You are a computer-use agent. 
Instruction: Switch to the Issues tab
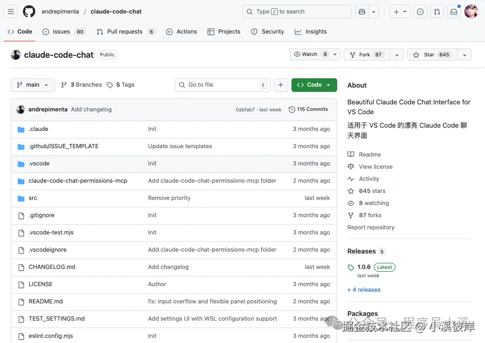point(61,32)
